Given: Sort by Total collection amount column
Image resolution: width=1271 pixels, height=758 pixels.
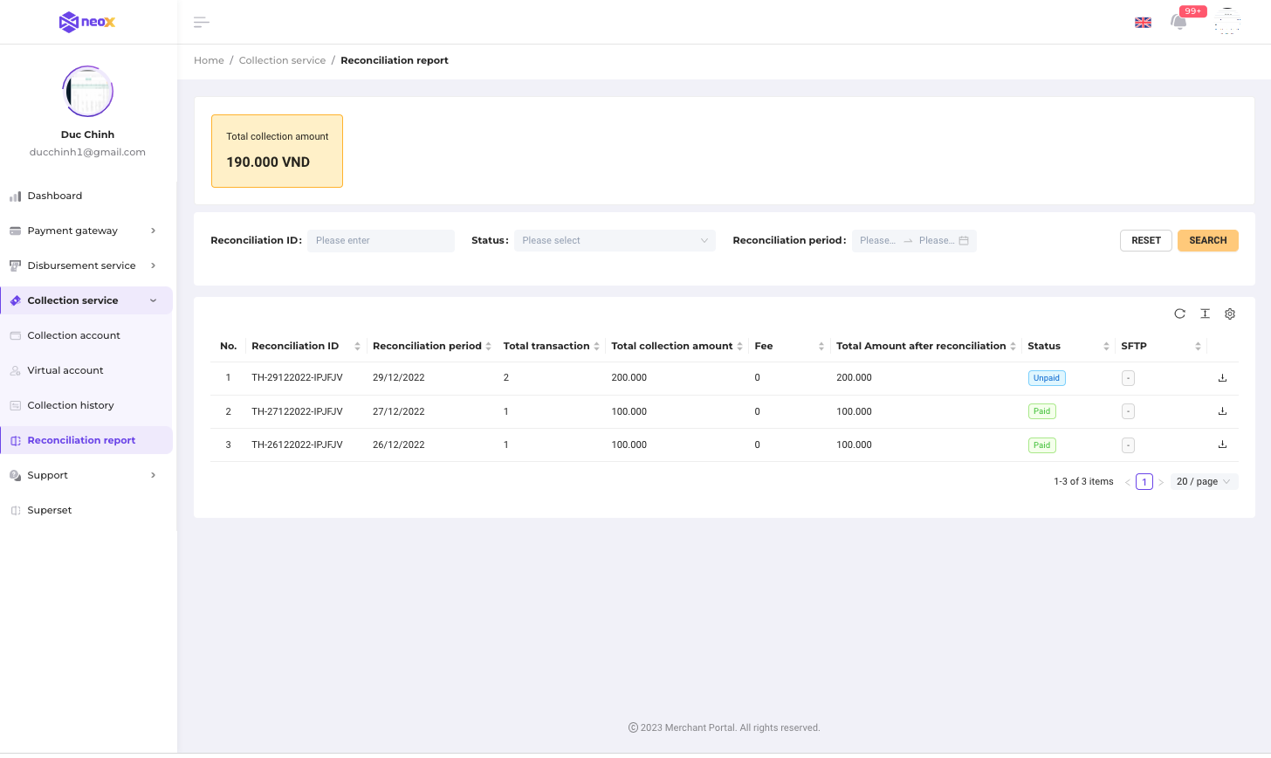Looking at the screenshot, I should coord(739,347).
